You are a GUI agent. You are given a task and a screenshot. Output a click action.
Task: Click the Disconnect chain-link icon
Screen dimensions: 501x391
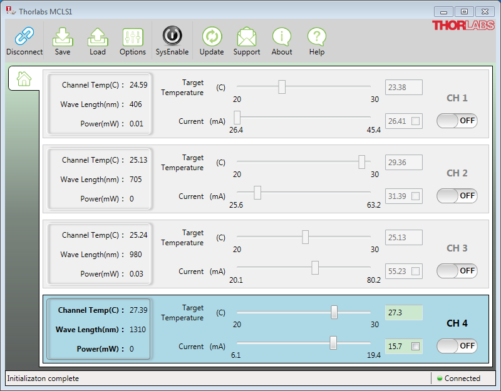click(24, 36)
